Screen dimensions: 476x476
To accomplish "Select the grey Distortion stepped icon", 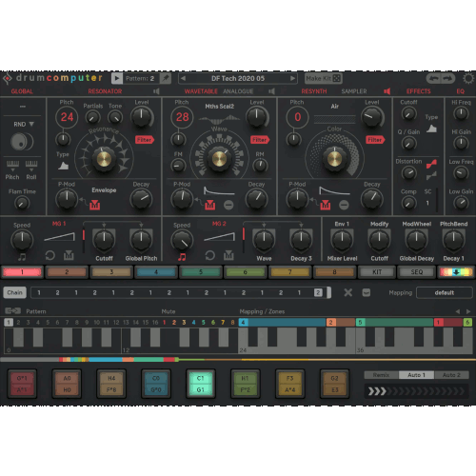I will pyautogui.click(x=431, y=175).
